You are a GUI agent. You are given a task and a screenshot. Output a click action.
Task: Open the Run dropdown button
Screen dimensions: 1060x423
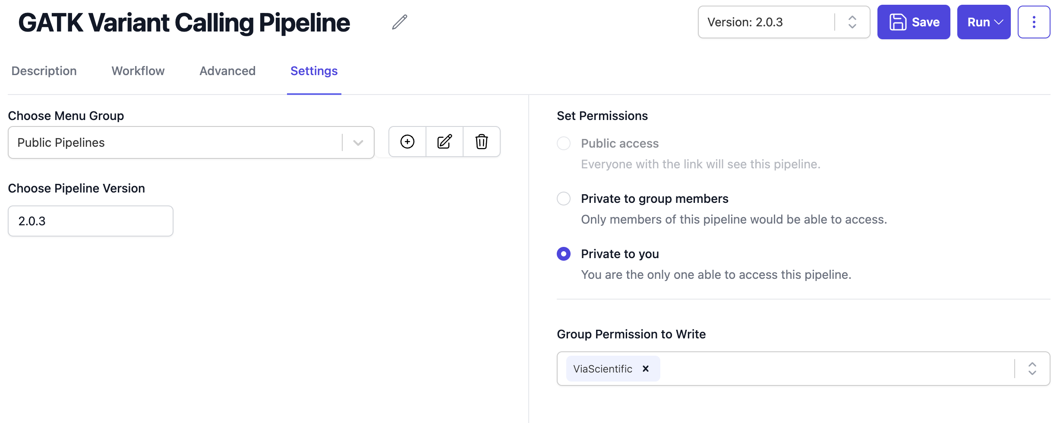click(x=984, y=22)
